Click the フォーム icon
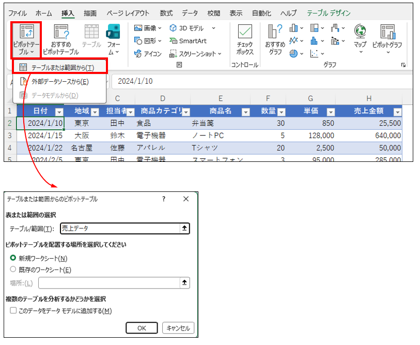The image size is (420, 345). pos(114,38)
